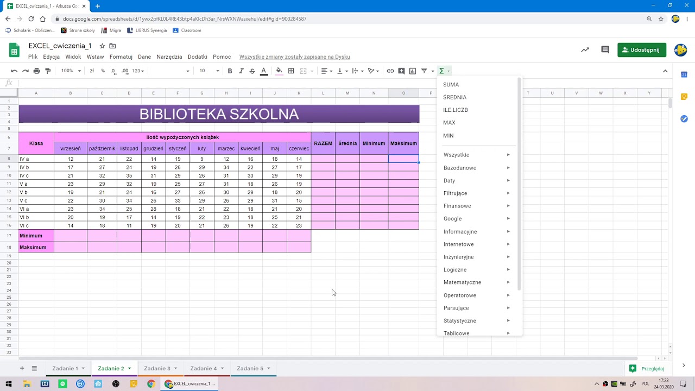
Task: Switch to the Zadanie 3 sheet tab
Action: tap(157, 368)
